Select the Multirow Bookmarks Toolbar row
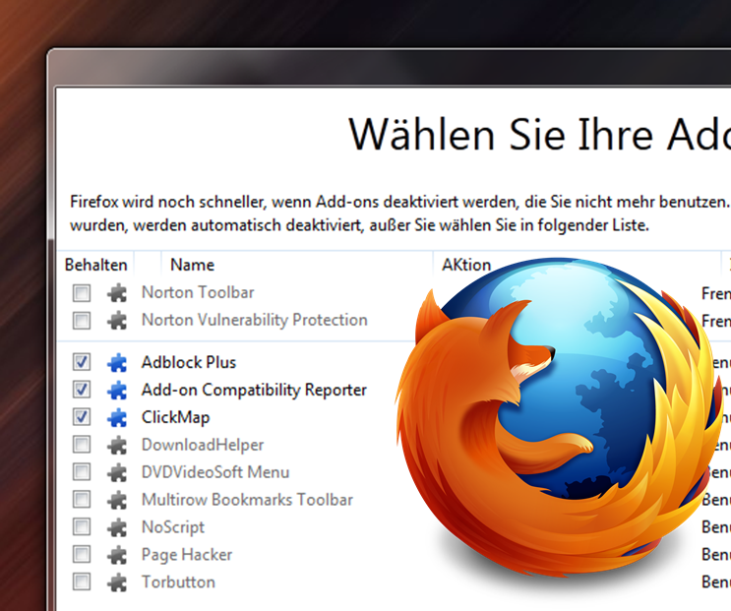The height and width of the screenshot is (611, 731). (x=247, y=500)
